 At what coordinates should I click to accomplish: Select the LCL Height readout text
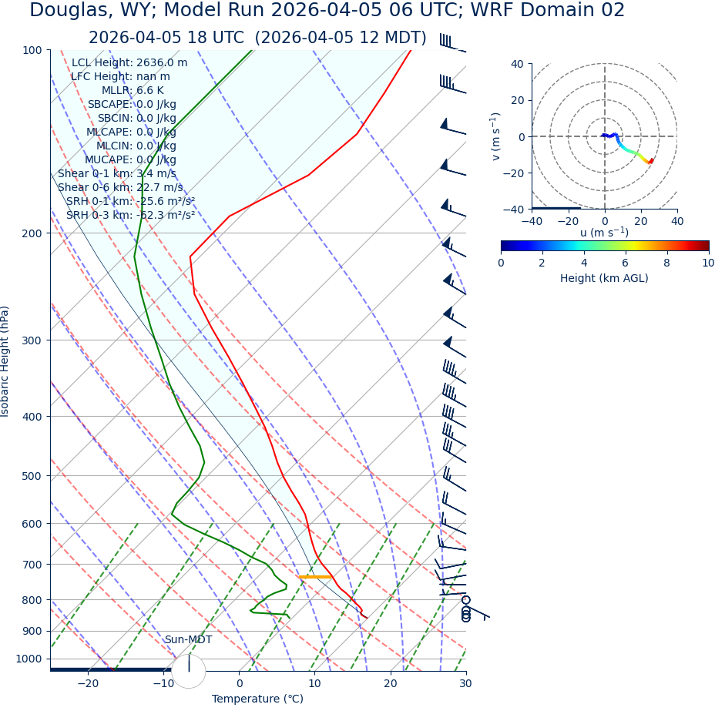point(129,62)
